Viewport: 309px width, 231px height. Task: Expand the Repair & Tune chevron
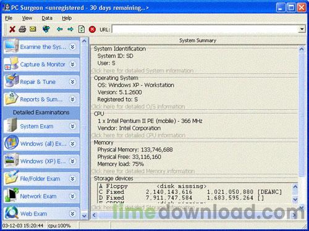click(x=72, y=82)
